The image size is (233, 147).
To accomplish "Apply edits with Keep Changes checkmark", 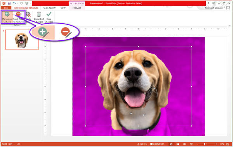I will pos(49,17).
